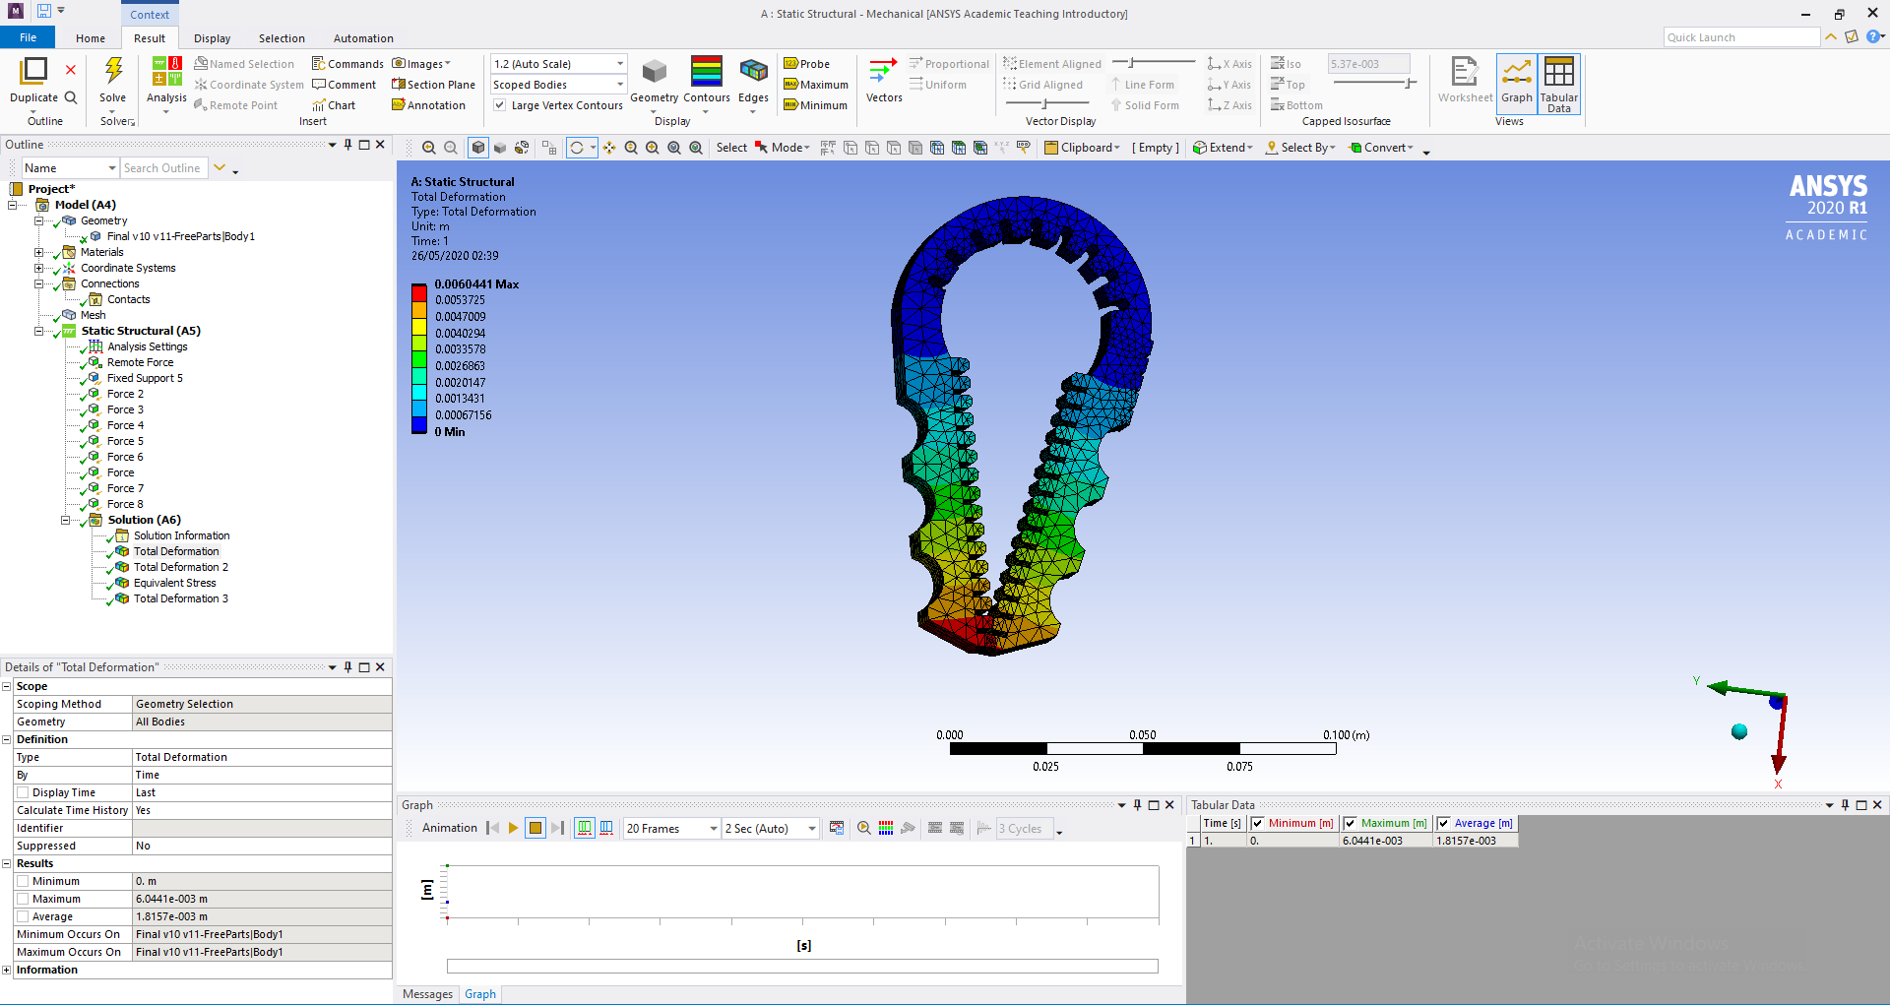Open the Images button menu
The height and width of the screenshot is (1005, 1890).
coord(421,64)
